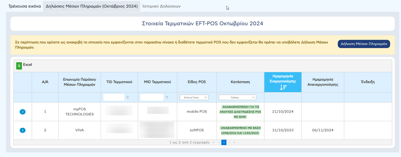Go to page 1 in pagination
This screenshot has width=401, height=157.
click(x=224, y=142)
